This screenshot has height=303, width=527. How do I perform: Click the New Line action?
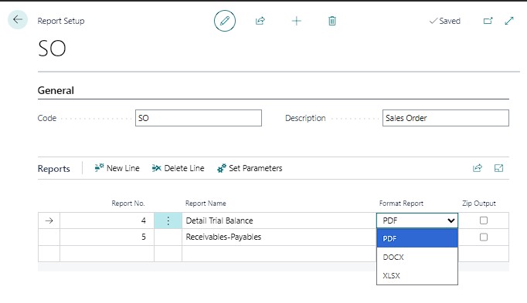117,168
